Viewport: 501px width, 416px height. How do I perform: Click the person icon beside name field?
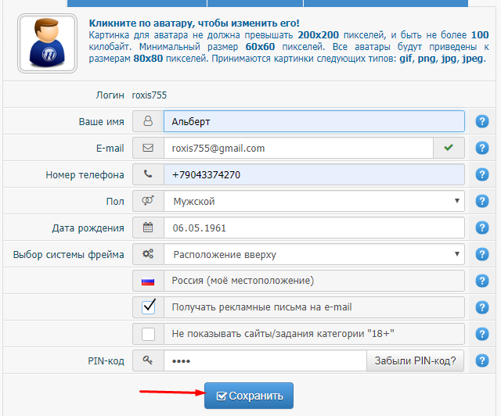[x=148, y=121]
